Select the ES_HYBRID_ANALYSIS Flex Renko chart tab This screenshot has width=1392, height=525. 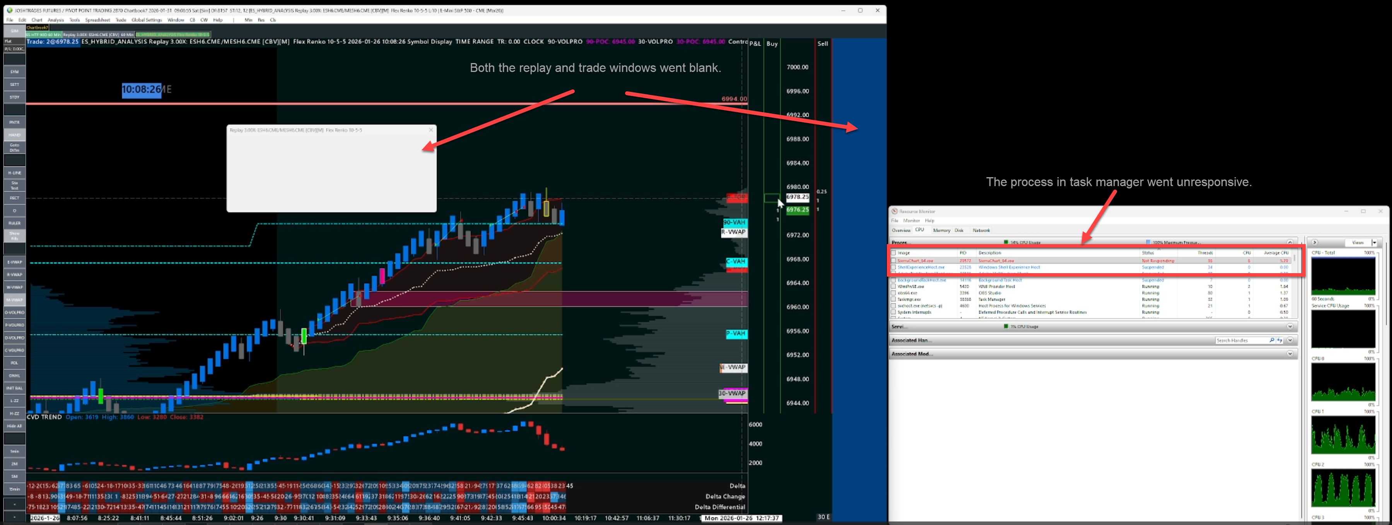(x=173, y=34)
